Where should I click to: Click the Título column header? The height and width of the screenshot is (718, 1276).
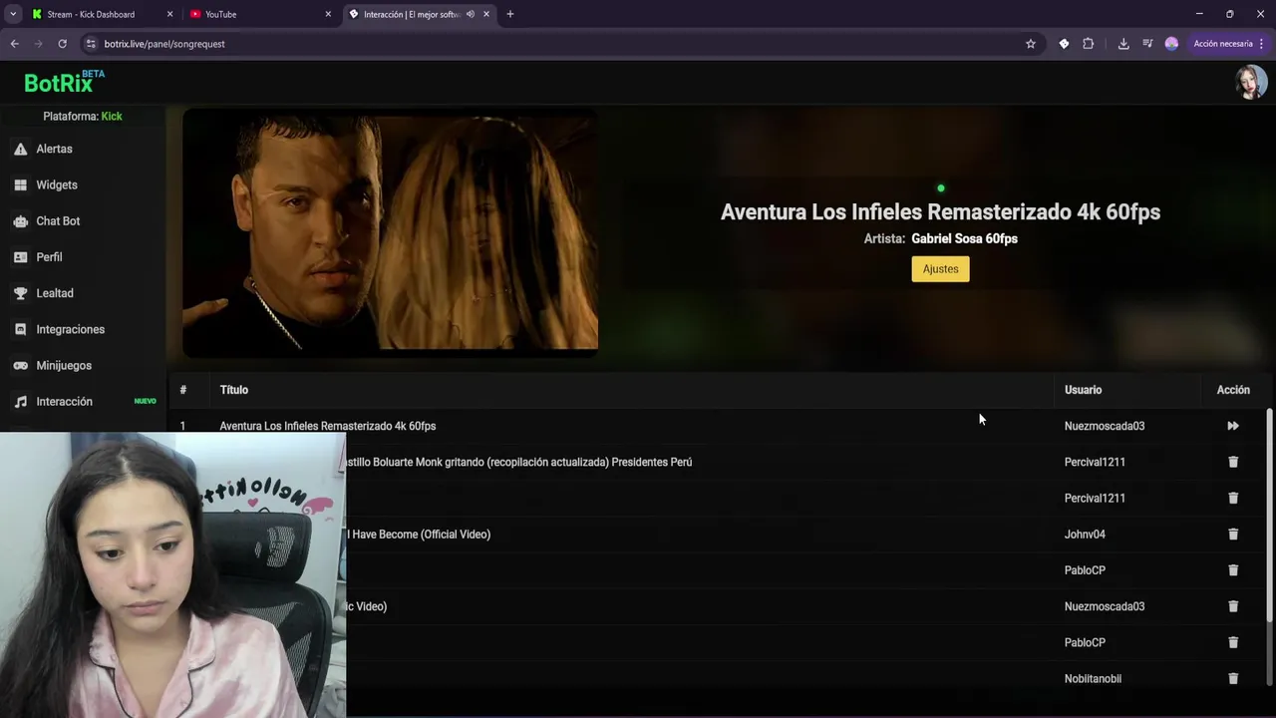click(234, 390)
